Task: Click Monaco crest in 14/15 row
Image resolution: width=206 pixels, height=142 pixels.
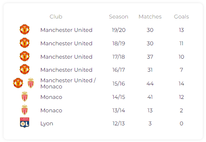Action: pyautogui.click(x=25, y=96)
